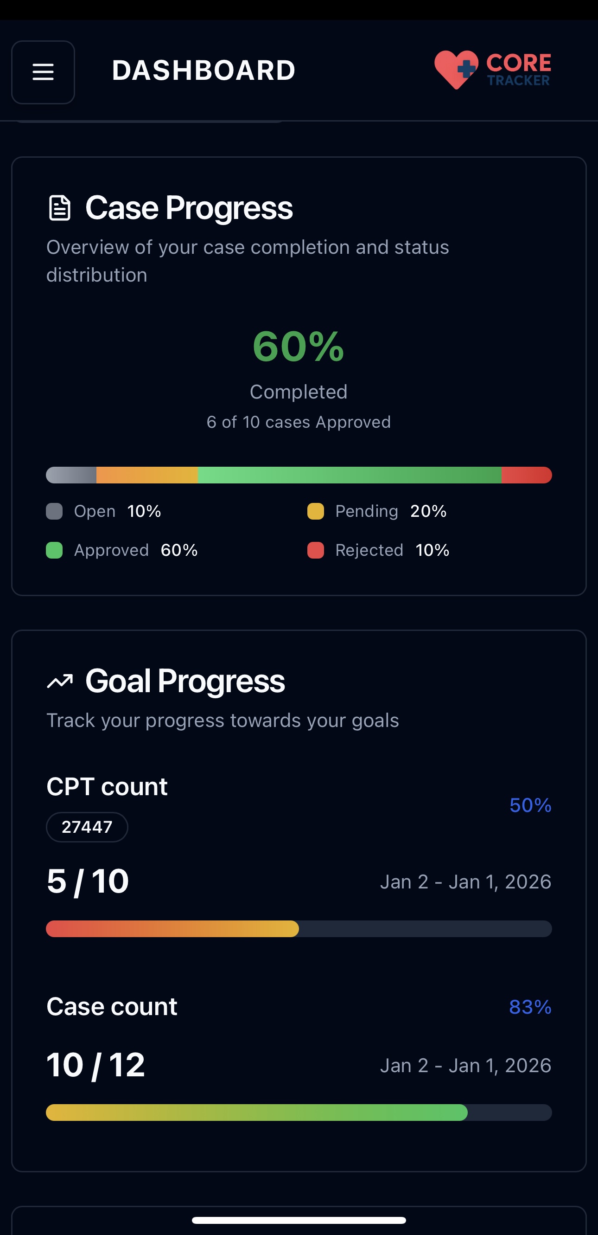Tap the green Approved status swatch
The width and height of the screenshot is (598, 1235).
[x=54, y=550]
